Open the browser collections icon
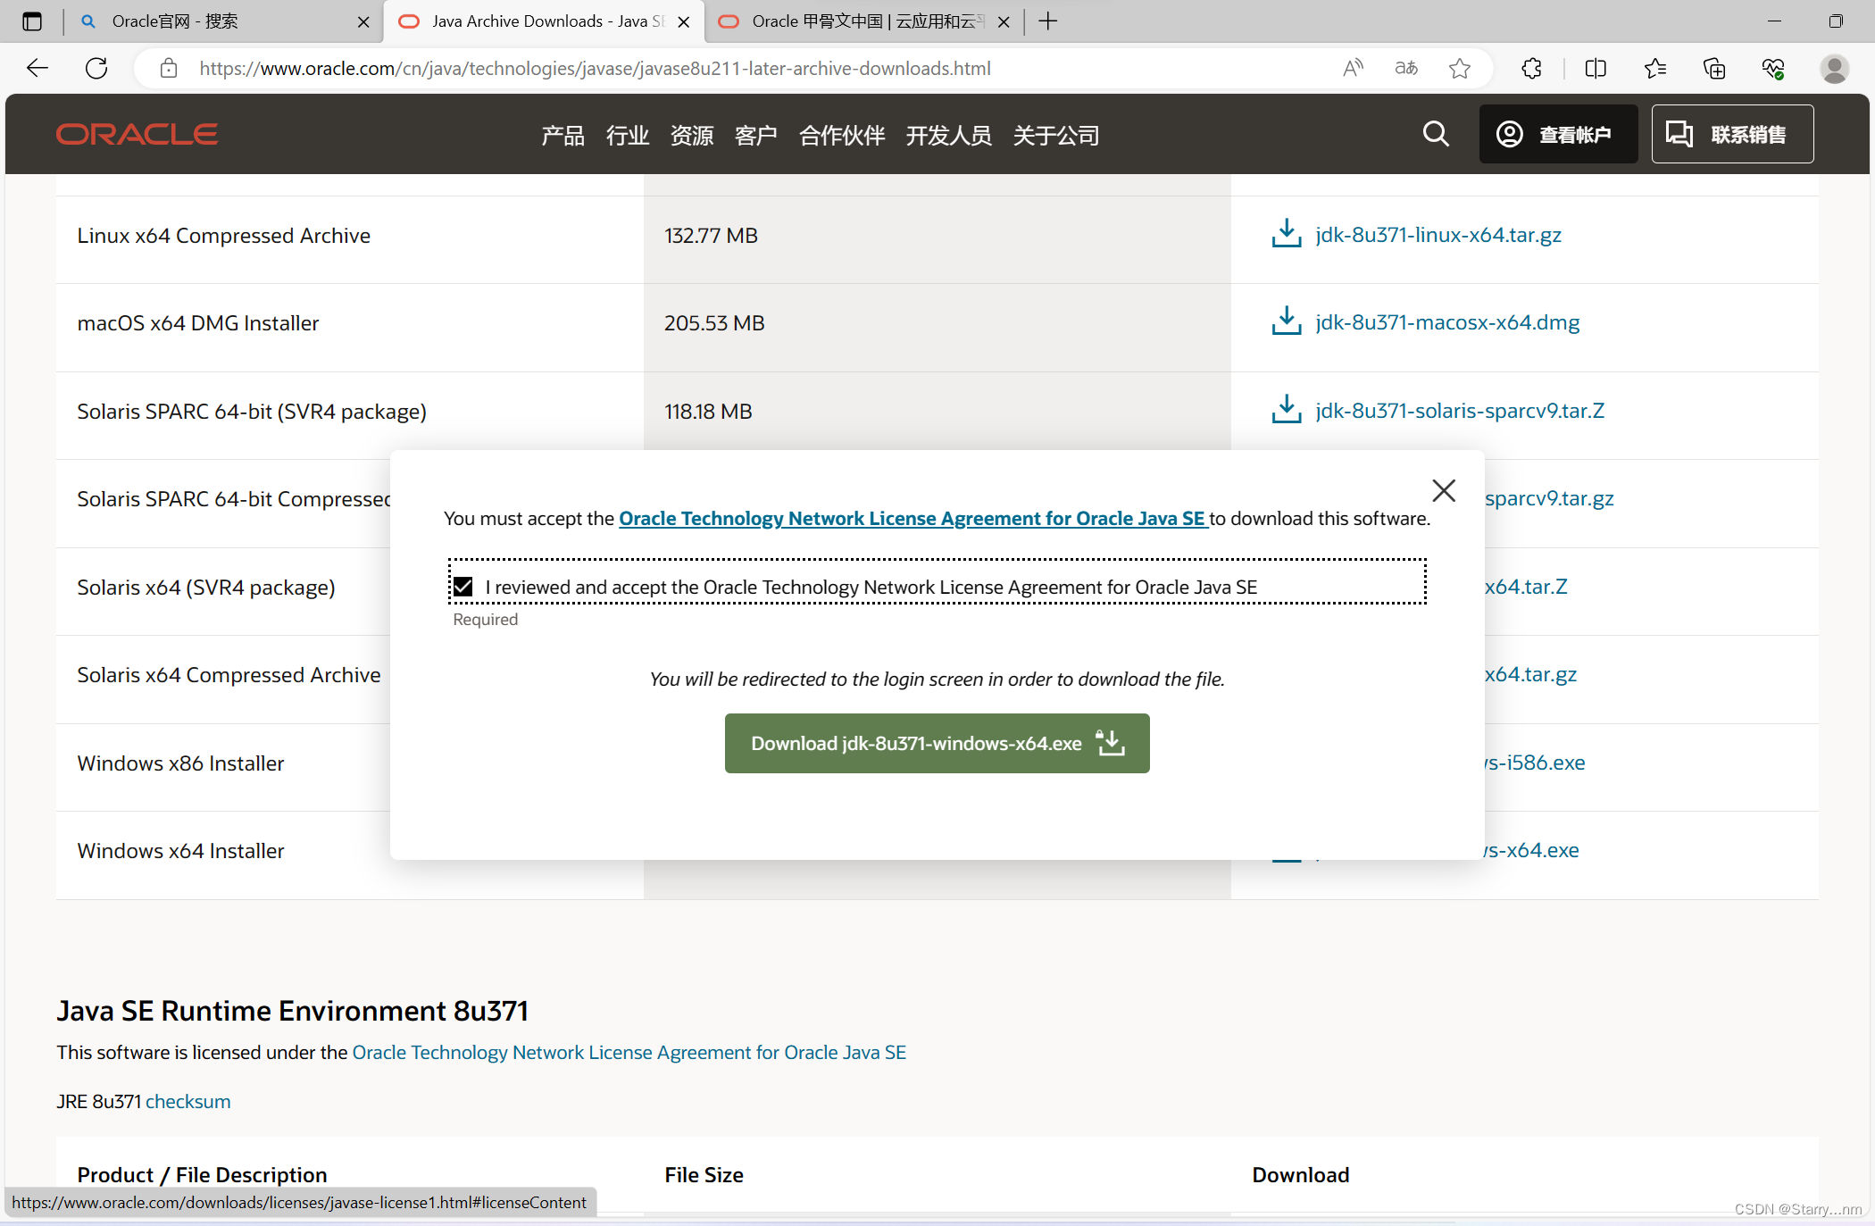 [x=1714, y=68]
